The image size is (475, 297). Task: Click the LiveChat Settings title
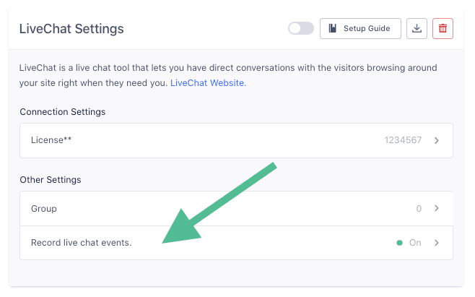[71, 29]
